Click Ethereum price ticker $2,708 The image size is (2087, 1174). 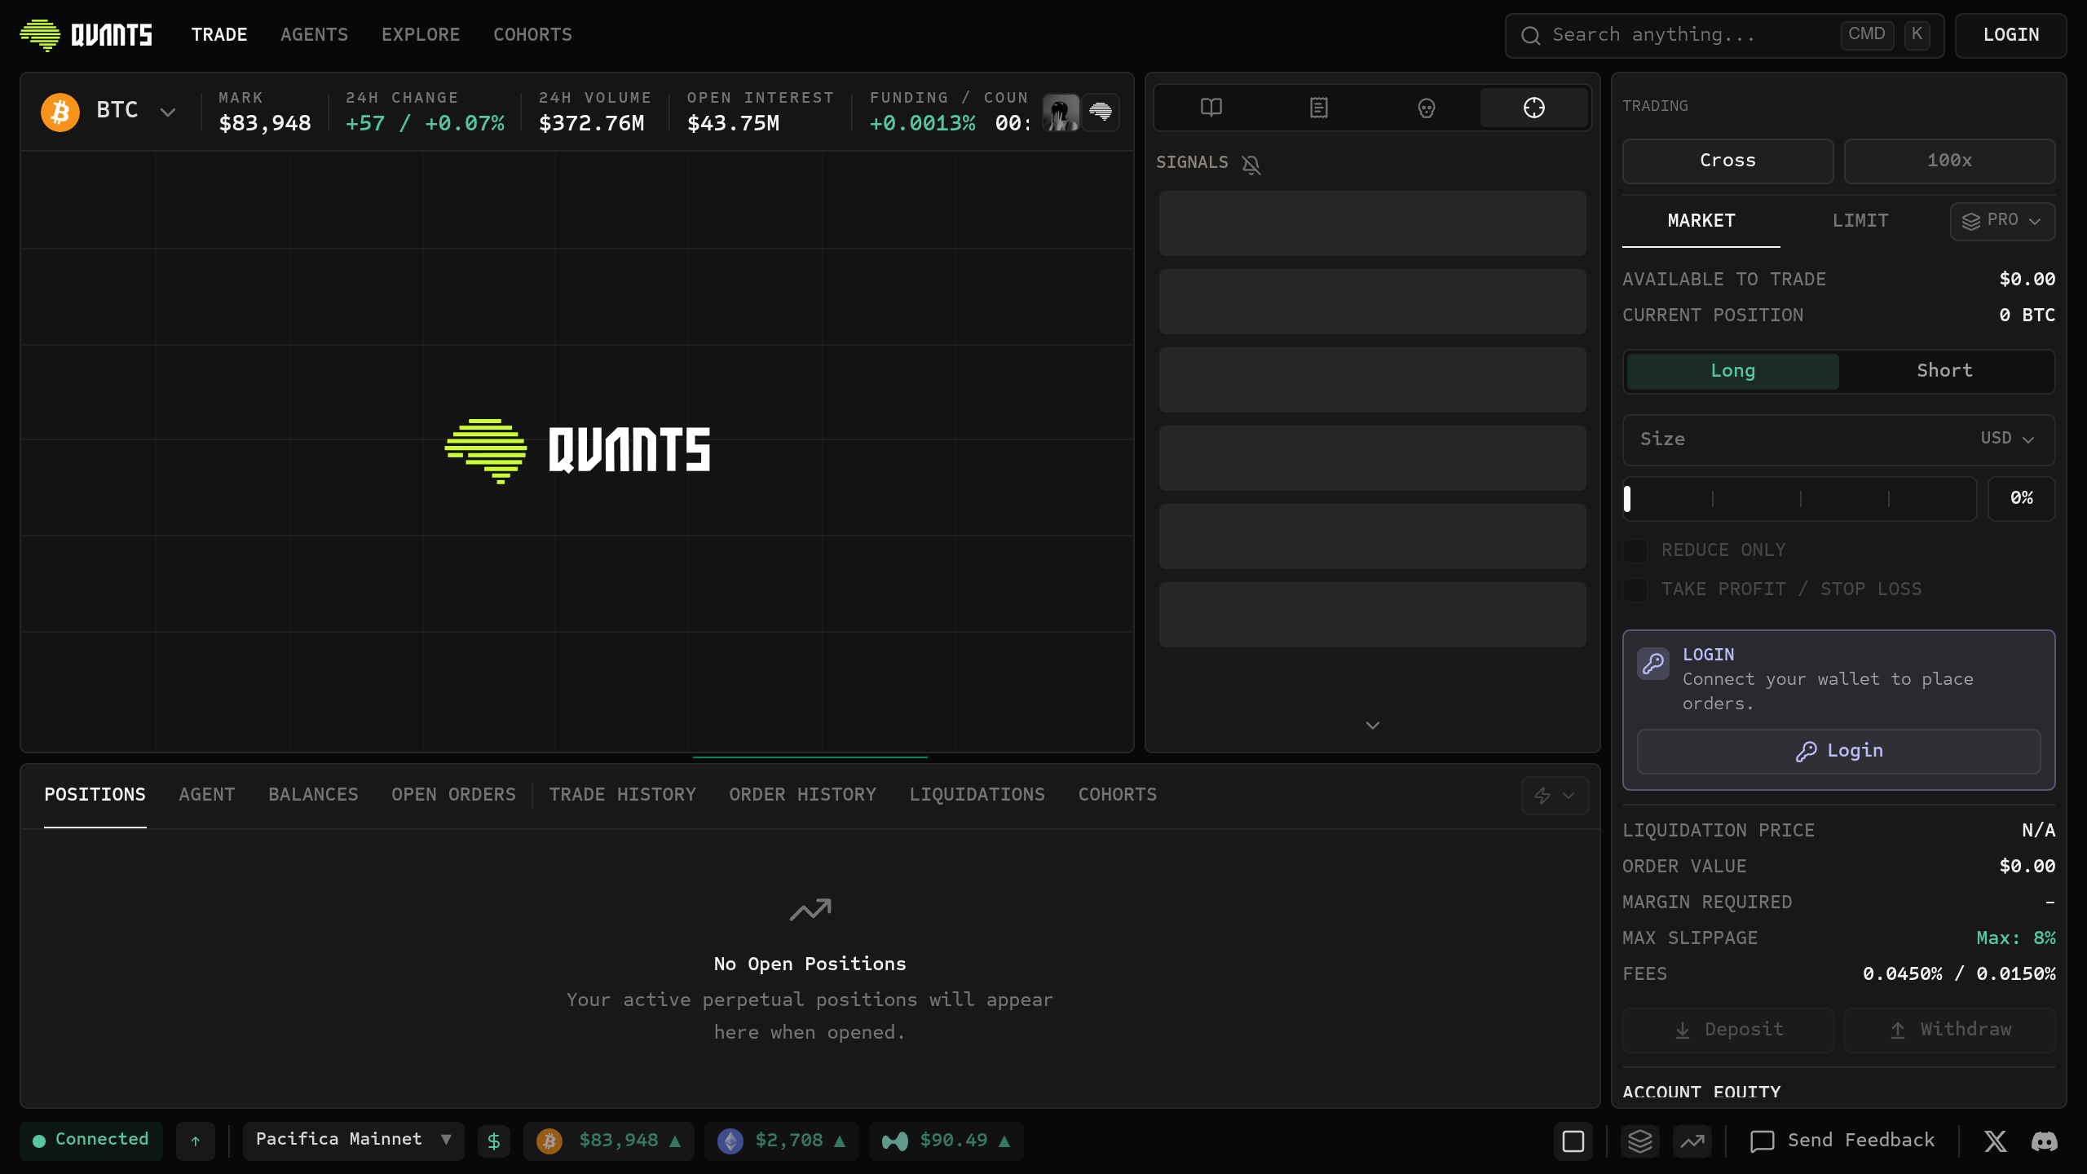[x=782, y=1141]
